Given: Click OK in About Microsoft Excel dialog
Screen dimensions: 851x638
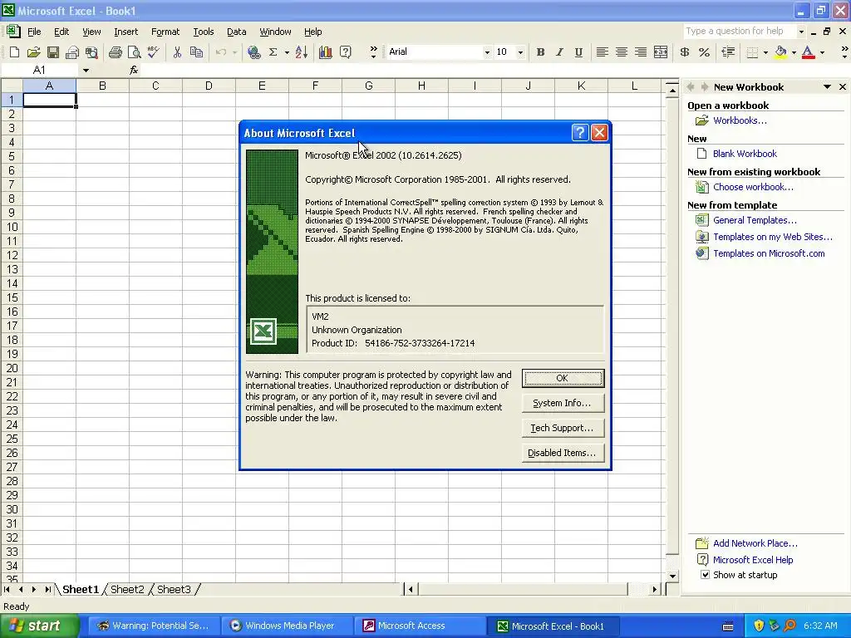Looking at the screenshot, I should coord(563,378).
